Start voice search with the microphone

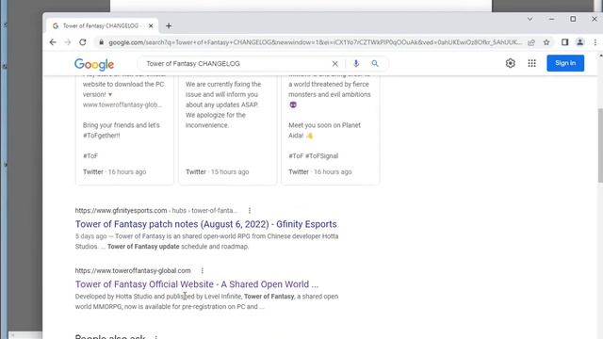pyautogui.click(x=356, y=63)
